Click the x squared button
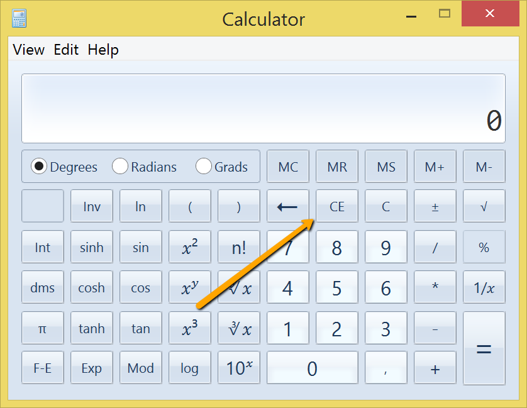 (x=189, y=248)
